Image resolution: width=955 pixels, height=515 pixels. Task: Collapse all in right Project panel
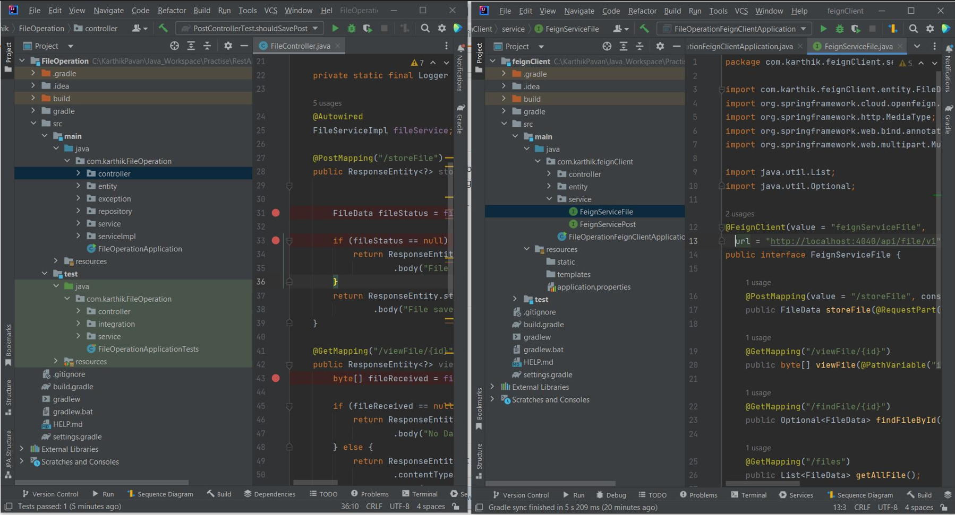(x=639, y=47)
